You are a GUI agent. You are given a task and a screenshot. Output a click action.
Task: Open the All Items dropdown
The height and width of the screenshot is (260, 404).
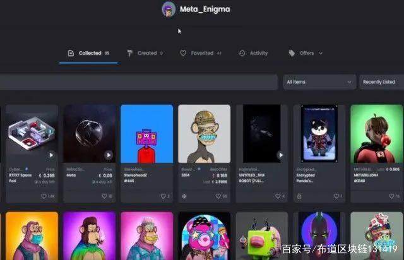(x=319, y=82)
